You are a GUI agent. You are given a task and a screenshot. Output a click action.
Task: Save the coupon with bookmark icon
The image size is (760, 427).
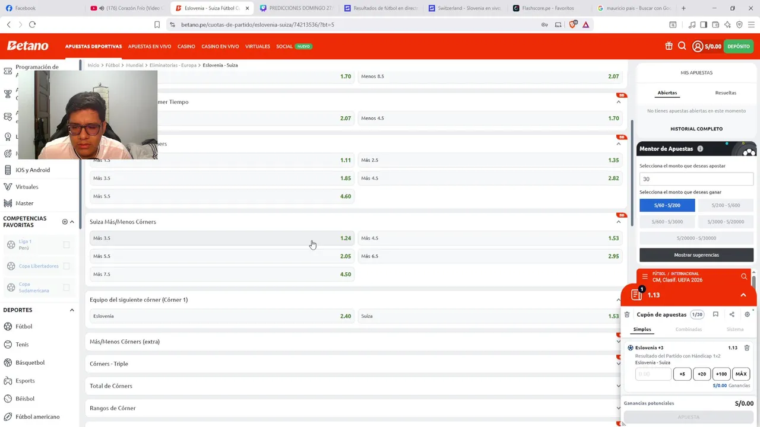[x=715, y=314]
